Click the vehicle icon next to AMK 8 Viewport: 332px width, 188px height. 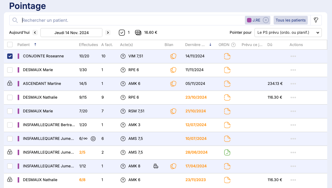coord(156,166)
